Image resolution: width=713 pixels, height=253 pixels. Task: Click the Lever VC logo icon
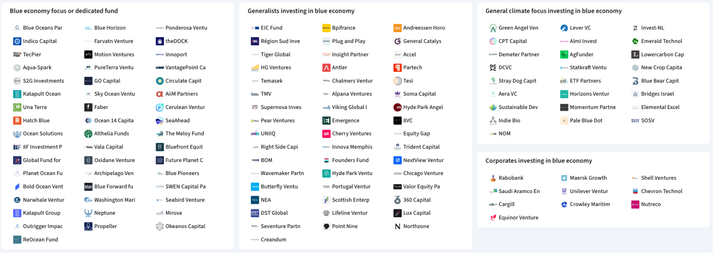click(564, 28)
